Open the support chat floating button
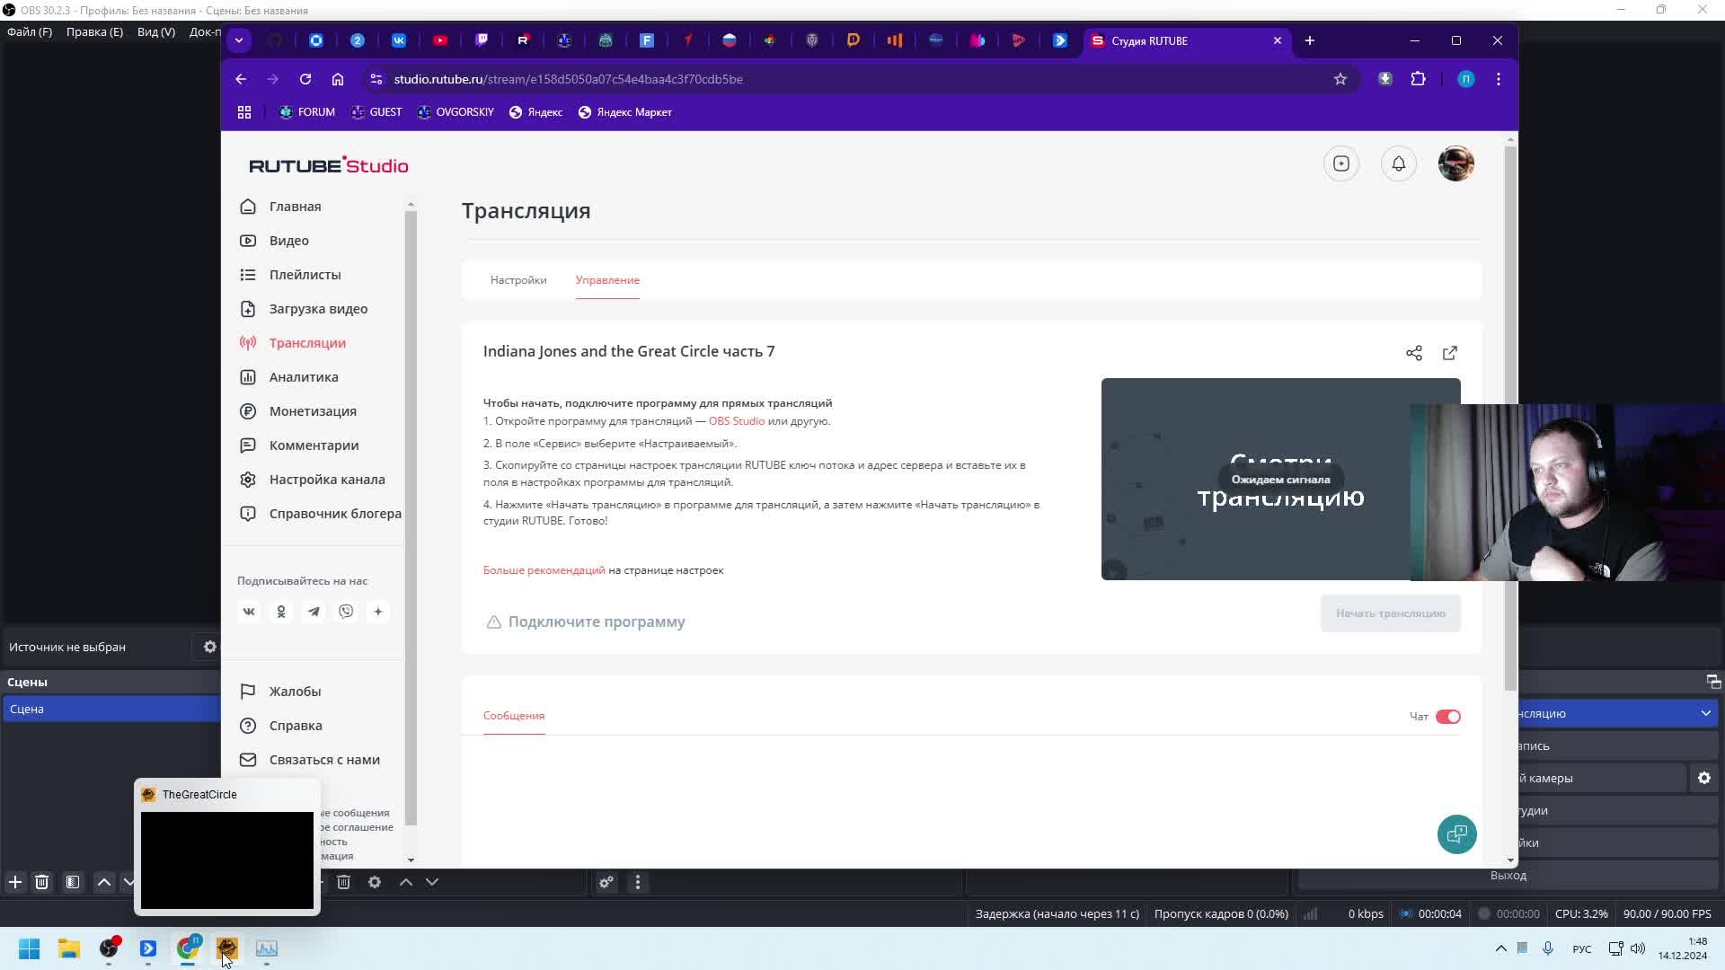This screenshot has width=1725, height=970. coord(1456,834)
